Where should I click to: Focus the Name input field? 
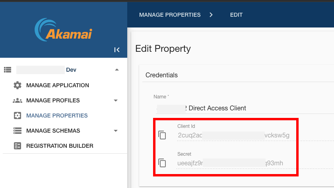pyautogui.click(x=239, y=108)
